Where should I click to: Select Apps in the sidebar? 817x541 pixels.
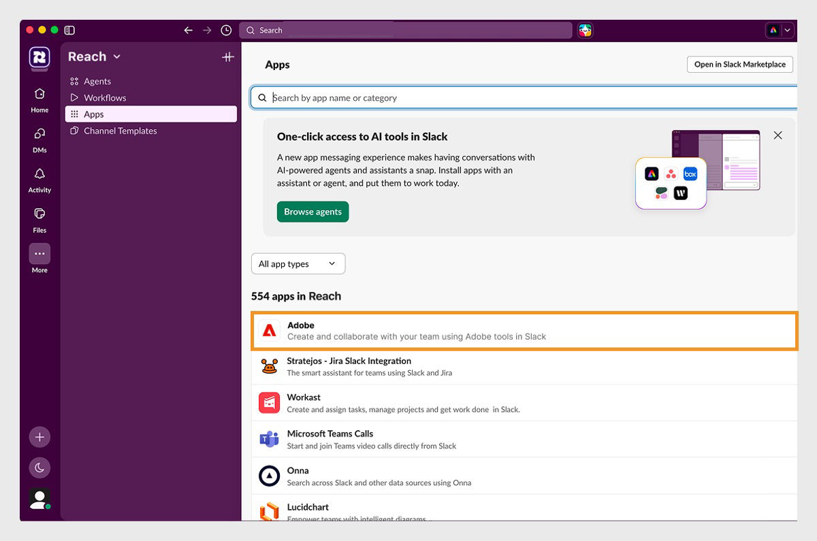(151, 114)
